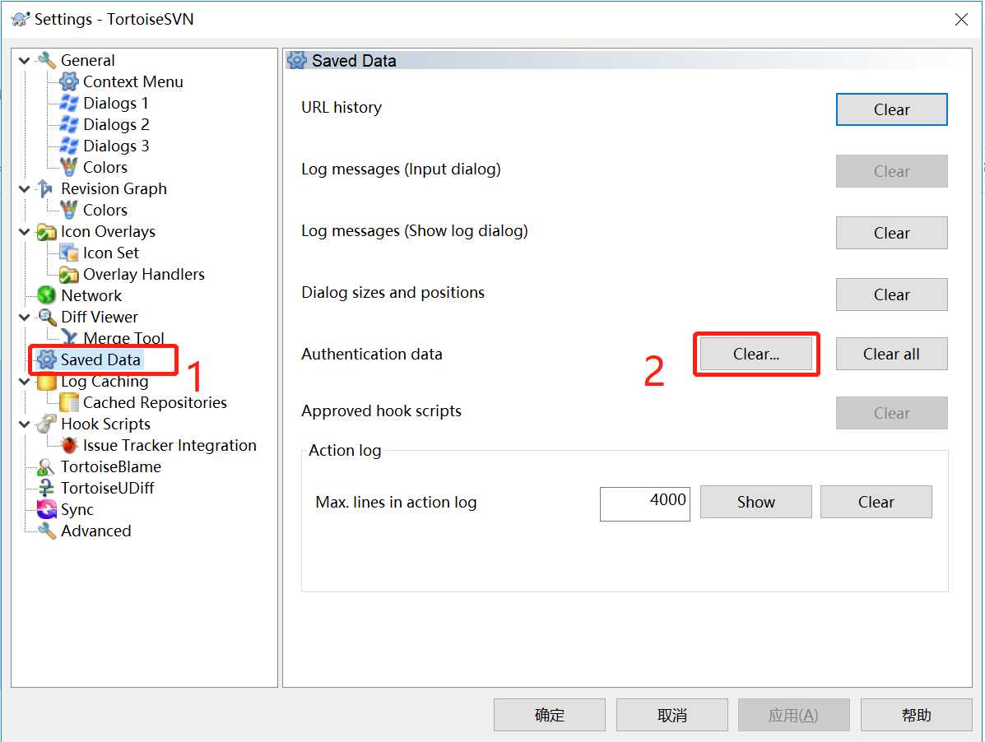
Task: Click the Dialogs 3 icon
Action: click(x=68, y=146)
